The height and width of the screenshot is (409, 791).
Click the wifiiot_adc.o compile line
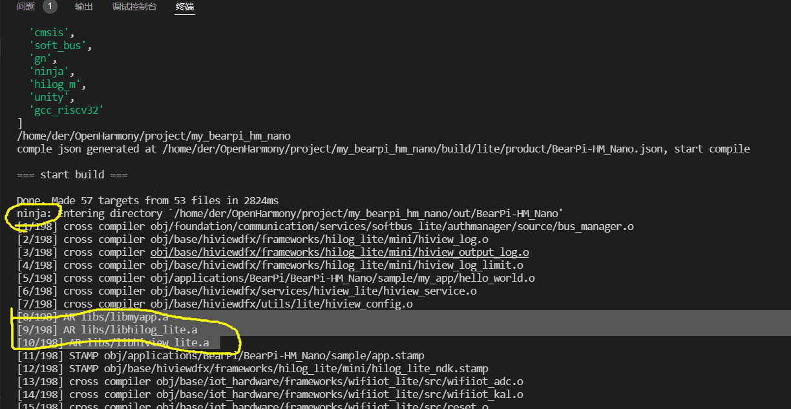click(x=270, y=381)
